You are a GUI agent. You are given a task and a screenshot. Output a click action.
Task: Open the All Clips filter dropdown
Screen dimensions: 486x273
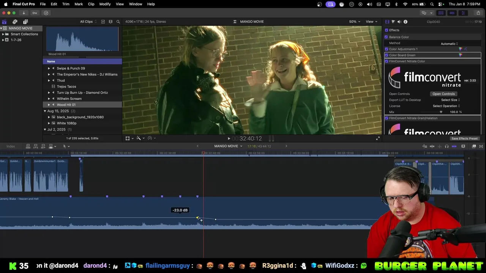[x=88, y=22]
